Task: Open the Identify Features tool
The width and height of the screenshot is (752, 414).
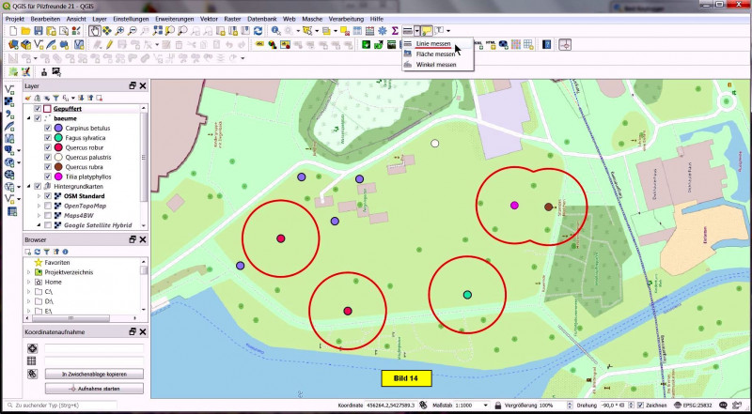Action: pyautogui.click(x=276, y=31)
